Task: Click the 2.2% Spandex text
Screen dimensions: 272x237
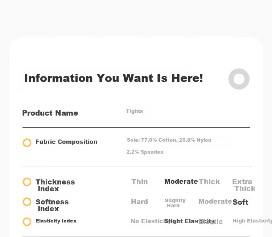Action: (x=145, y=152)
